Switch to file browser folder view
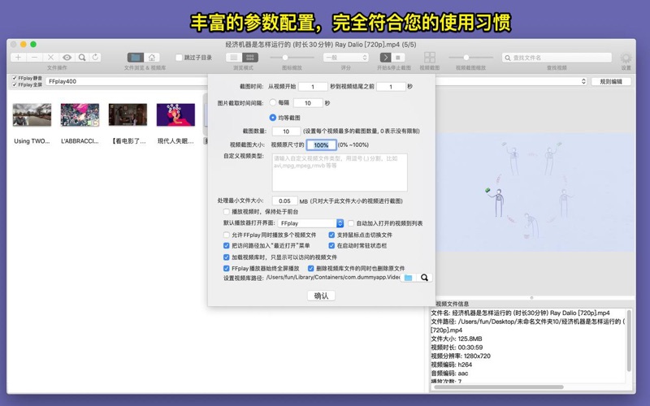650x406 pixels. (136, 57)
